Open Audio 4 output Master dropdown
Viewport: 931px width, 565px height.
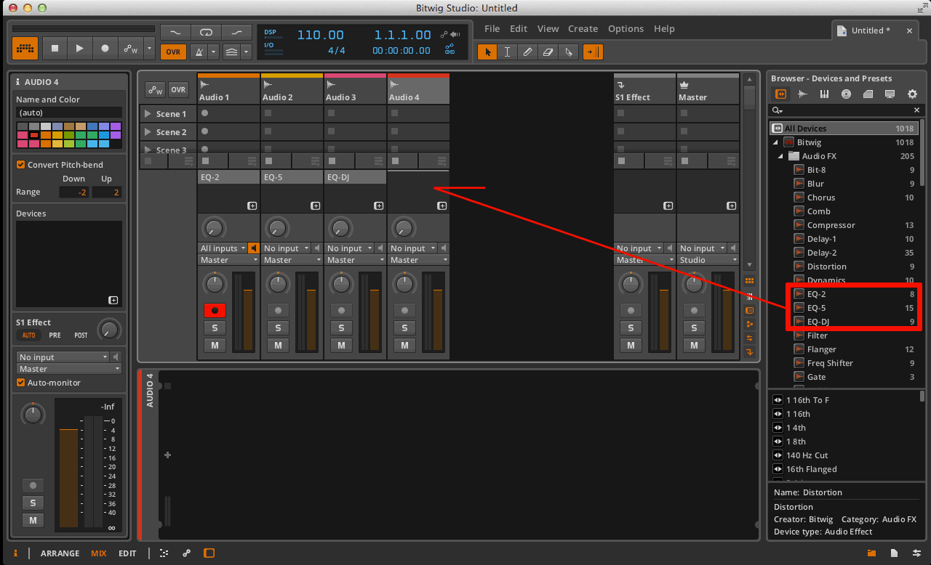coord(418,260)
